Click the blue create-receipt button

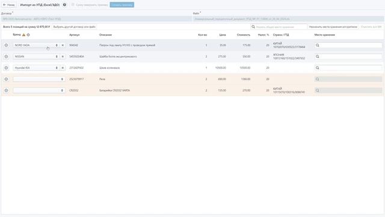point(122,5)
